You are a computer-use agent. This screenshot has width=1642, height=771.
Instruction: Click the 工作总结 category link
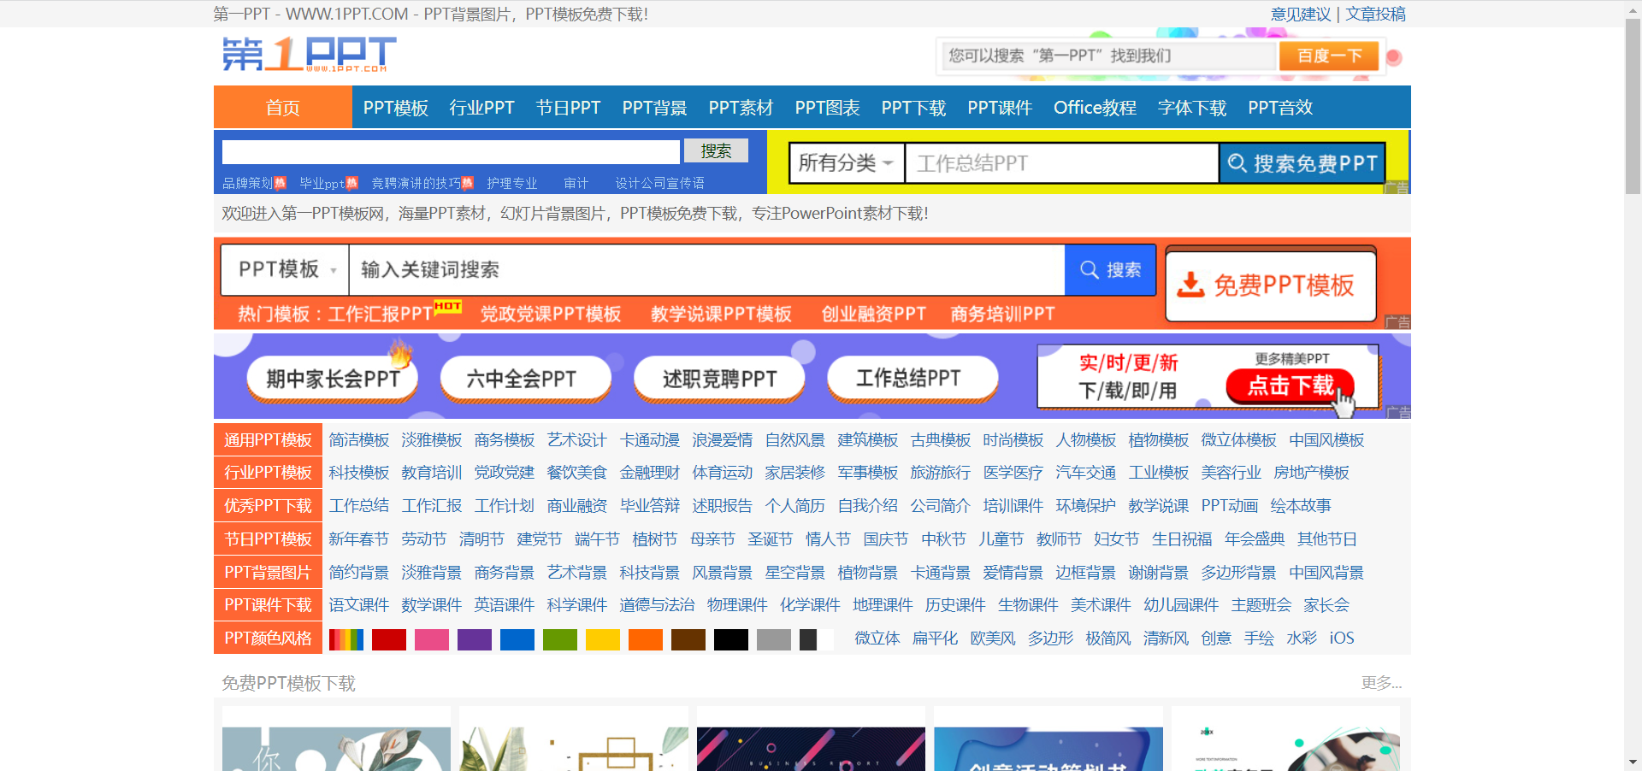click(x=359, y=506)
